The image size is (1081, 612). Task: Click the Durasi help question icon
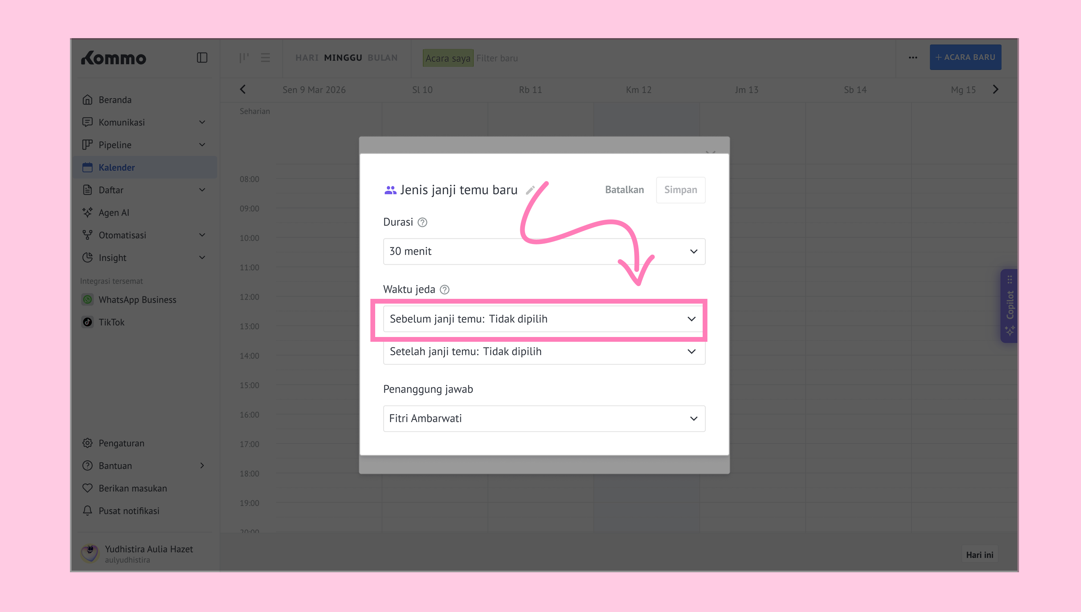(x=422, y=223)
